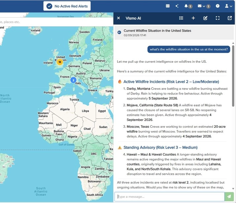Close the Vismo AI panel
The image size is (236, 203).
(118, 18)
